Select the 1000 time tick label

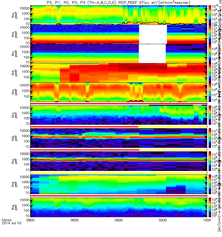pyautogui.click(x=207, y=220)
